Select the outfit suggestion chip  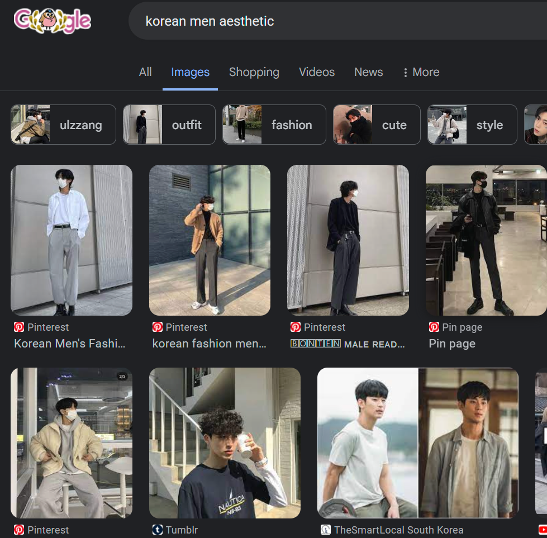point(169,125)
